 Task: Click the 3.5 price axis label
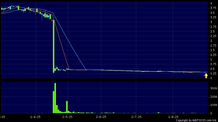pos(212,13)
